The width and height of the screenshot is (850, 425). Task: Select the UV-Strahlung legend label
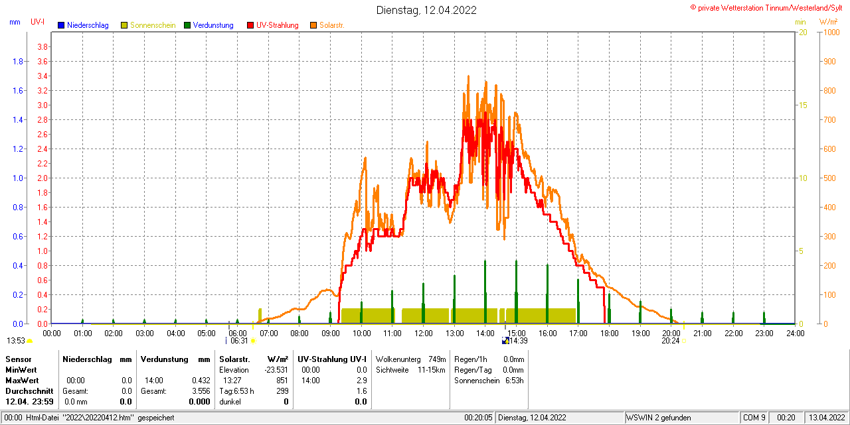click(x=278, y=25)
